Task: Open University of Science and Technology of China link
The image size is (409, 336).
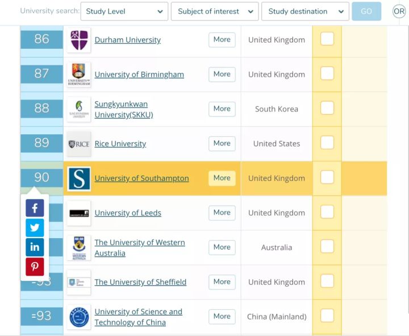Action: click(x=138, y=317)
